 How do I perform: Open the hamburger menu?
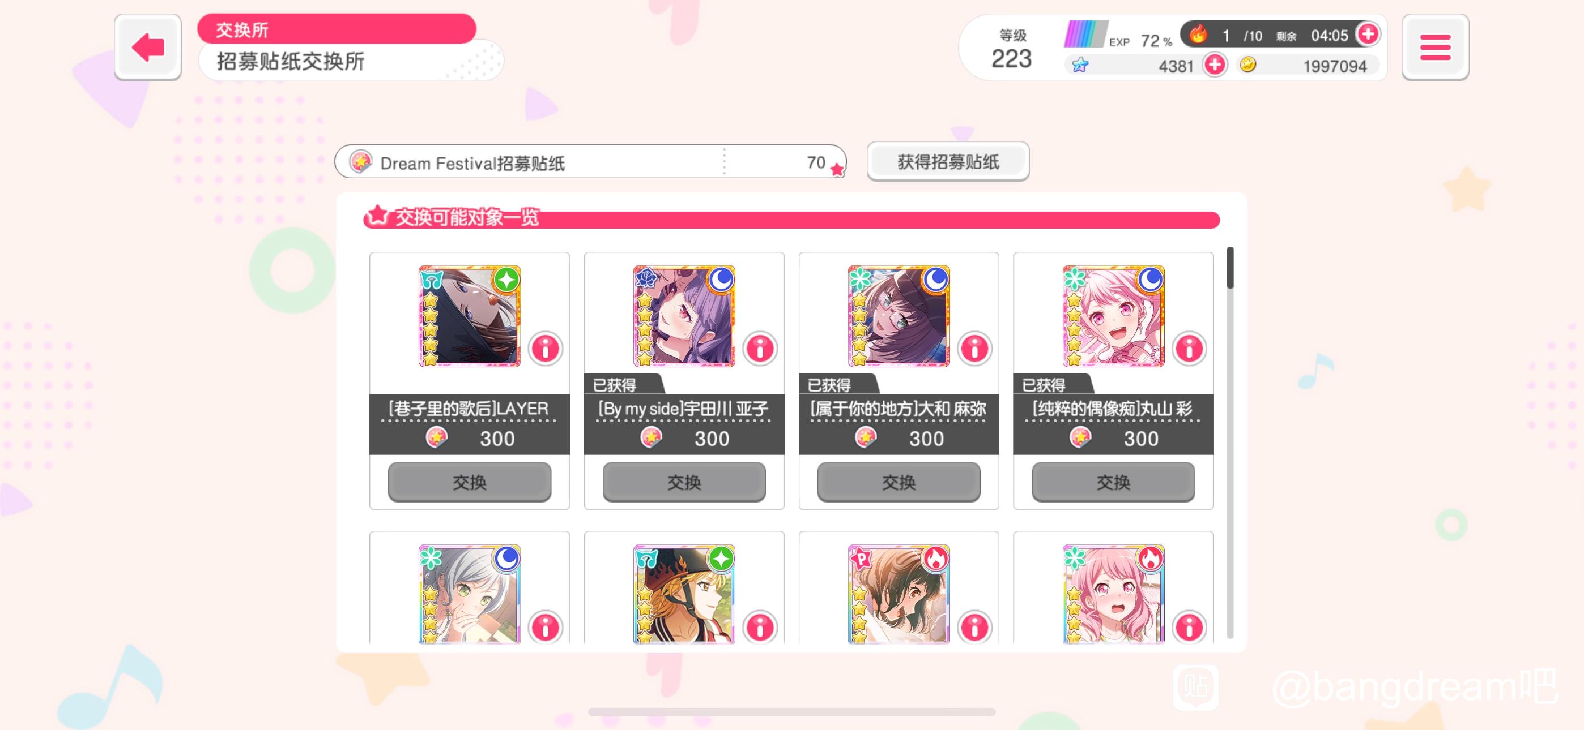pos(1435,48)
